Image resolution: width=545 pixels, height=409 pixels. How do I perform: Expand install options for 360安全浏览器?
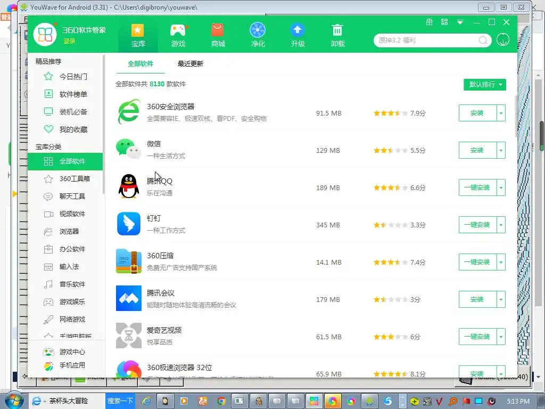click(501, 113)
